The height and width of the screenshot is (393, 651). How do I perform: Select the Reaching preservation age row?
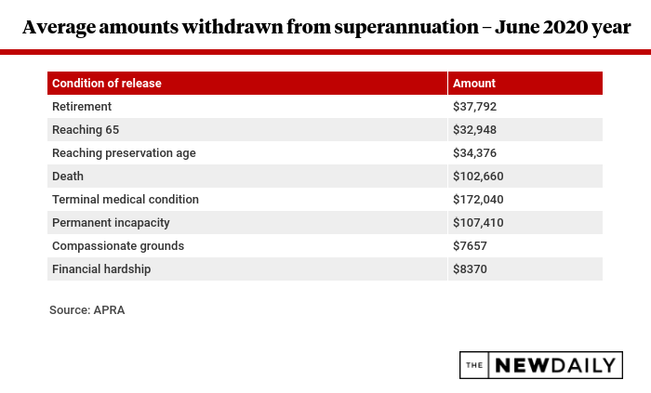[x=124, y=153]
